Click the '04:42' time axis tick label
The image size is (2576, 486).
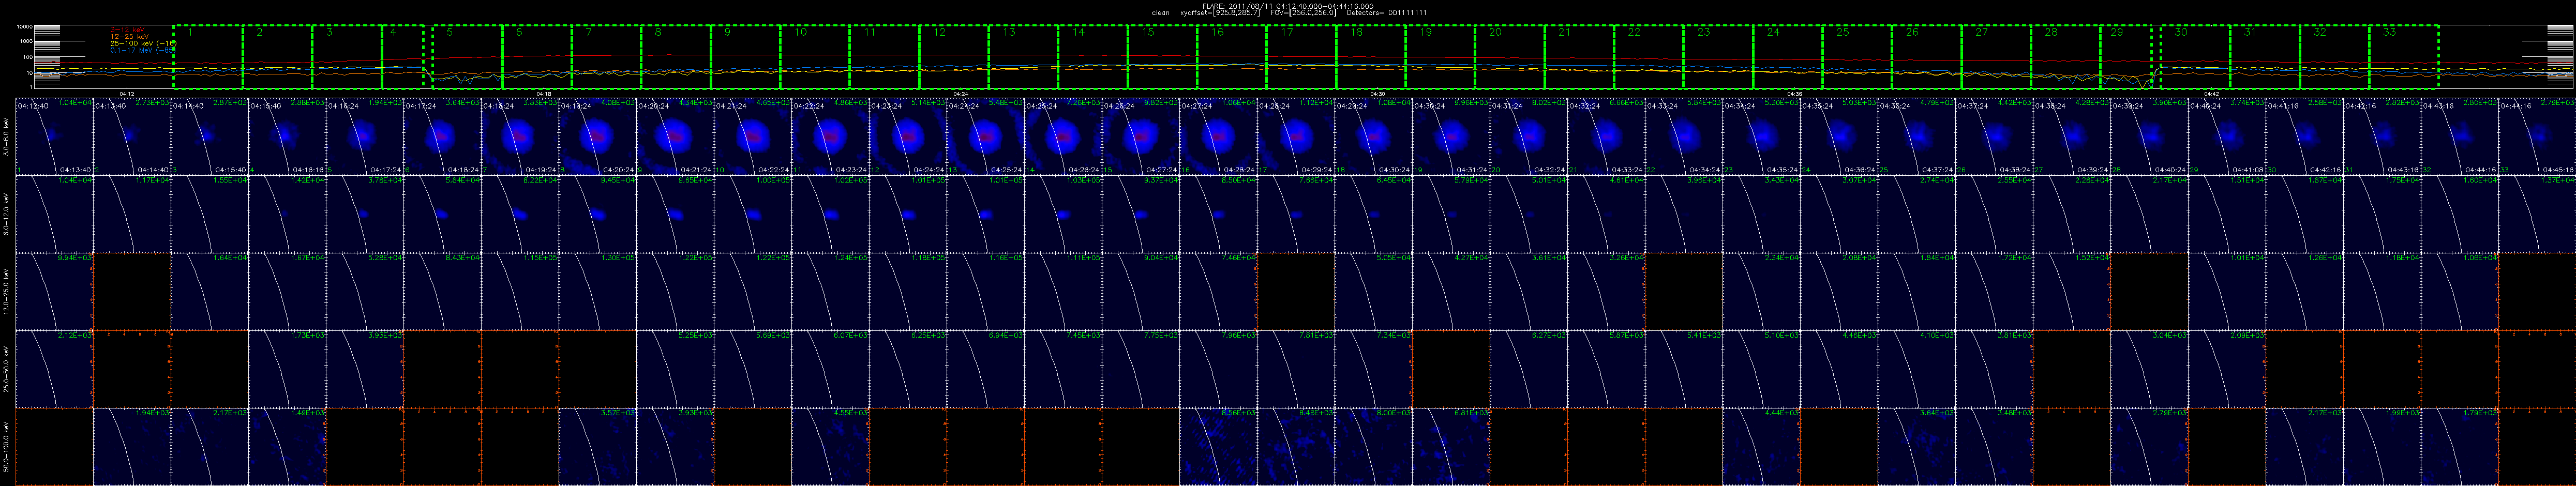(2212, 94)
